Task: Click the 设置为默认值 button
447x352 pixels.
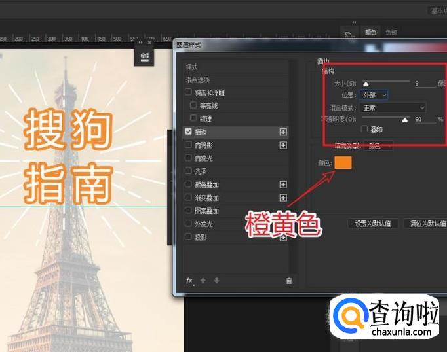Action: (373, 224)
